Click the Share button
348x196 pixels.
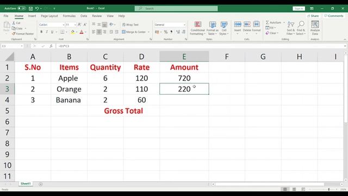(x=313, y=16)
